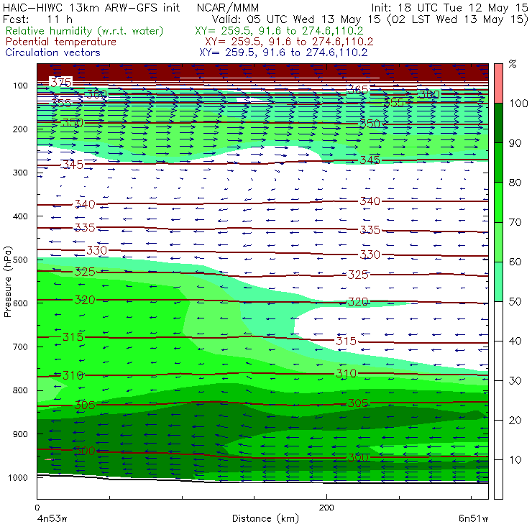Click the 60–70% light green colorbar segment

point(498,242)
